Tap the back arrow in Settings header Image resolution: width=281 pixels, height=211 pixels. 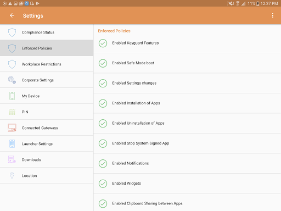(x=12, y=15)
